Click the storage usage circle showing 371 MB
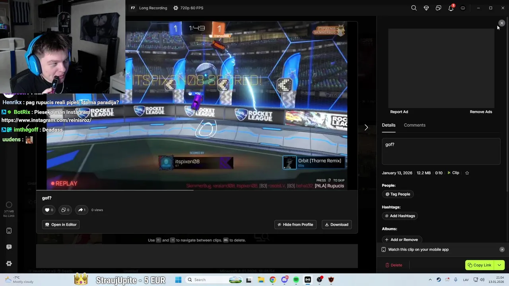Viewport: 509px width, 286px height. pyautogui.click(x=9, y=205)
